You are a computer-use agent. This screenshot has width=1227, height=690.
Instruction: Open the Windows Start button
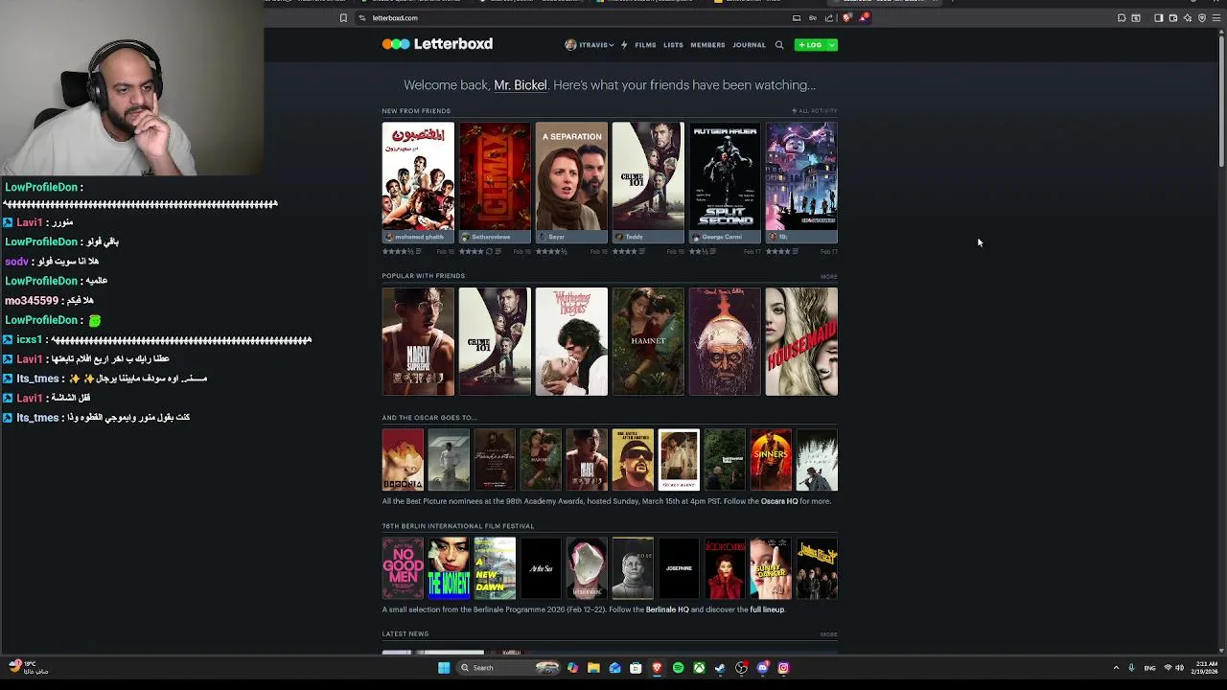pos(444,668)
